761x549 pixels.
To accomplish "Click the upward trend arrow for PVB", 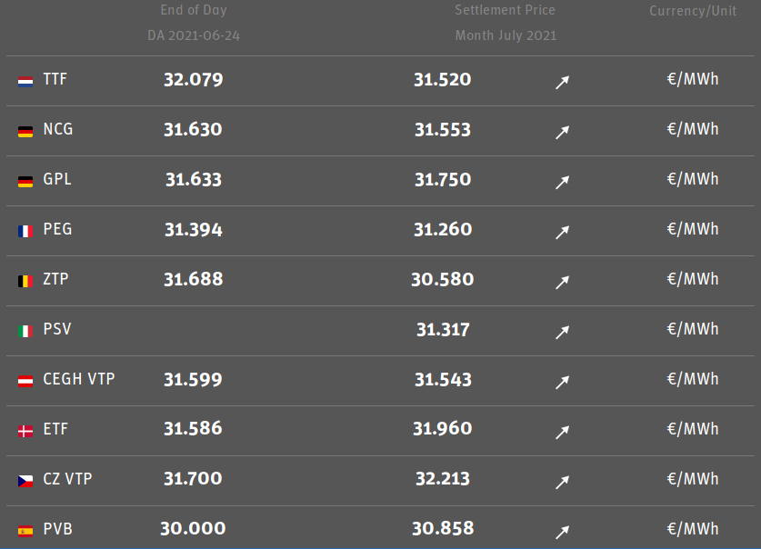I will (x=562, y=532).
